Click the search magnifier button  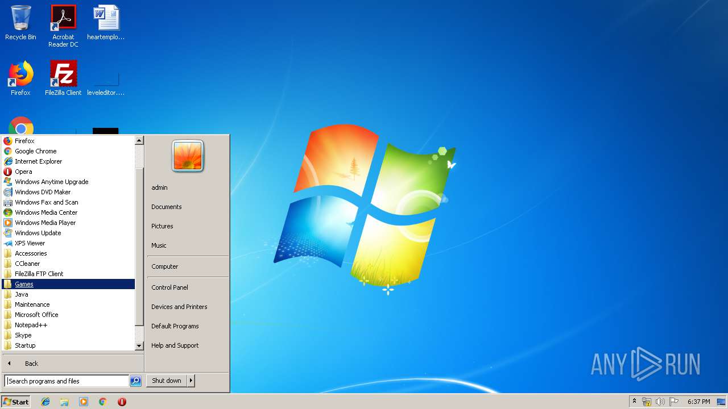[x=135, y=381]
